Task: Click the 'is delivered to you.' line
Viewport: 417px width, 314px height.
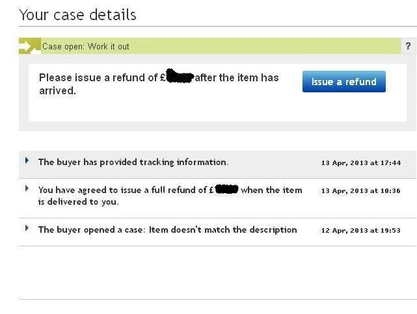Action: tap(79, 202)
